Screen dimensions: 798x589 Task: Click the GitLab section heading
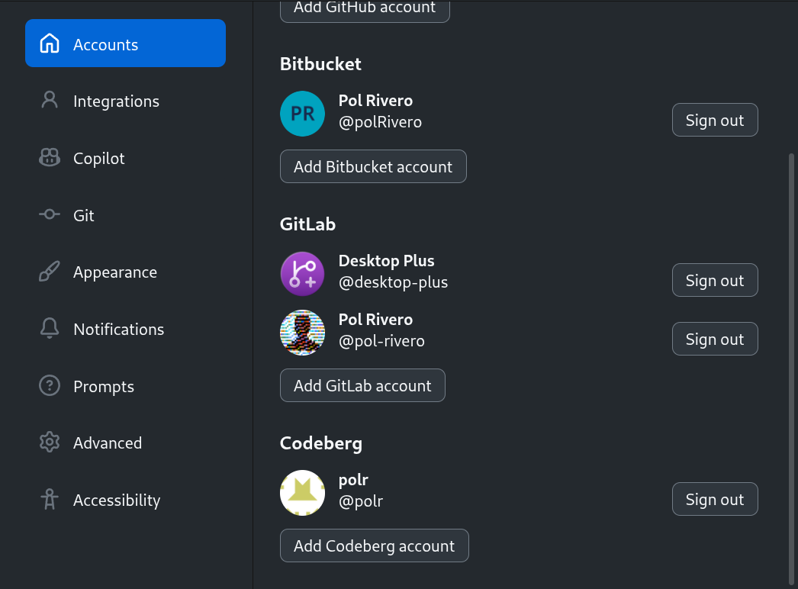308,224
